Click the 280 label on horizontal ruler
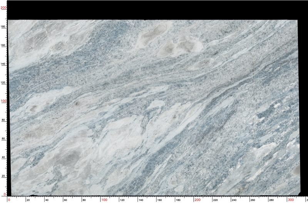 271,200
